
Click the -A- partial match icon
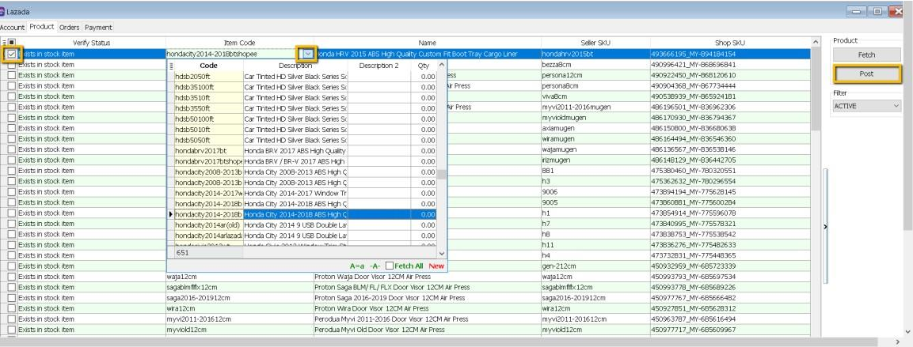tap(376, 266)
